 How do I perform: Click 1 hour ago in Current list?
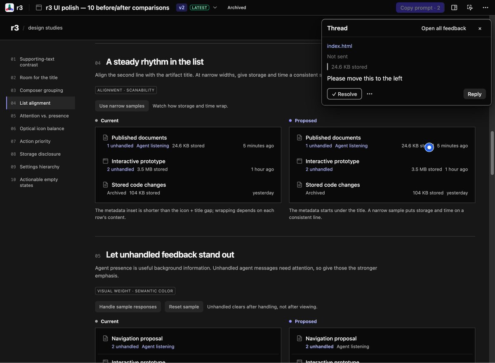262,169
